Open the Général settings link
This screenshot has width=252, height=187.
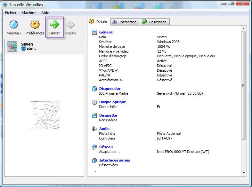tap(106, 32)
